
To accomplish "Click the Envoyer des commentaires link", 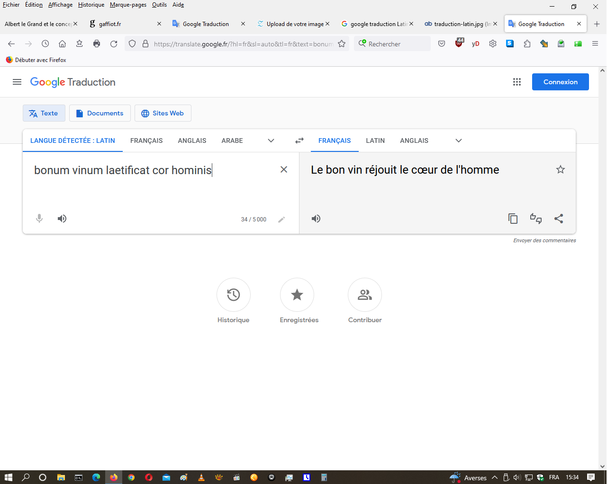I will 544,240.
